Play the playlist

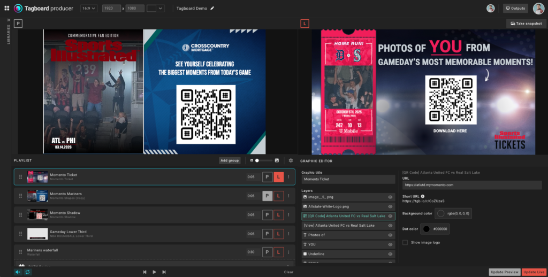154,272
